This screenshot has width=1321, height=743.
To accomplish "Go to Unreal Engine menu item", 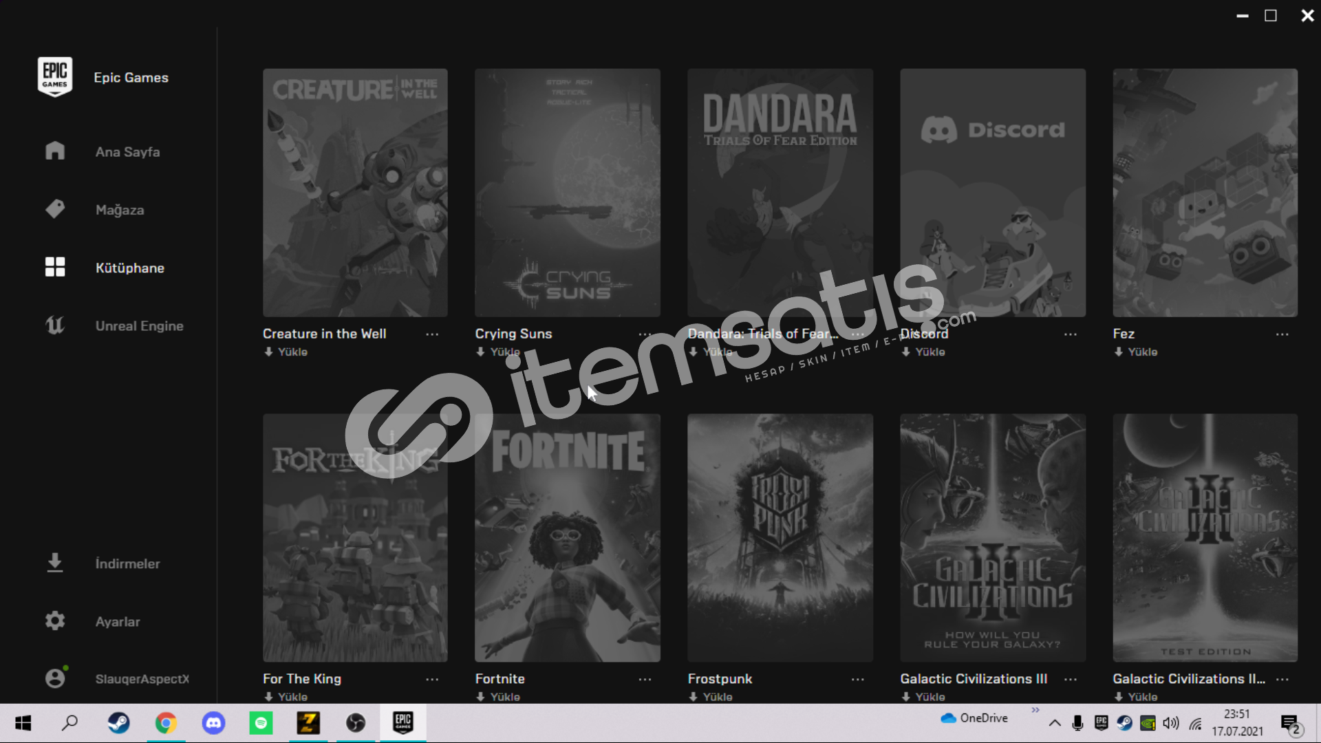I will (x=140, y=325).
